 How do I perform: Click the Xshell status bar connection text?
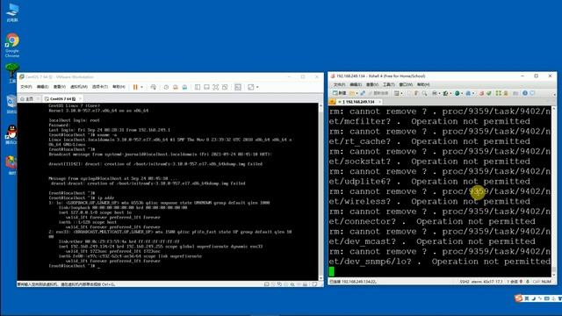(353, 282)
